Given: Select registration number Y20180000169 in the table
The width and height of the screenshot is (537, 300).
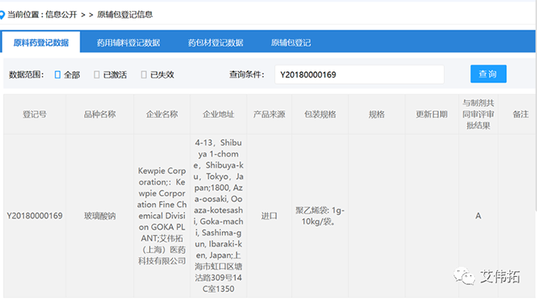Looking at the screenshot, I should (34, 216).
